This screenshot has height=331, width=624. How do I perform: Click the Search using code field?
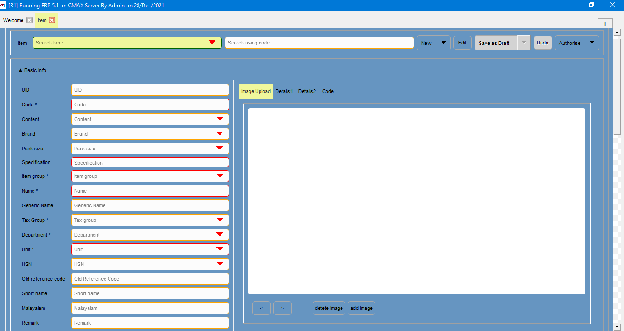tap(319, 43)
